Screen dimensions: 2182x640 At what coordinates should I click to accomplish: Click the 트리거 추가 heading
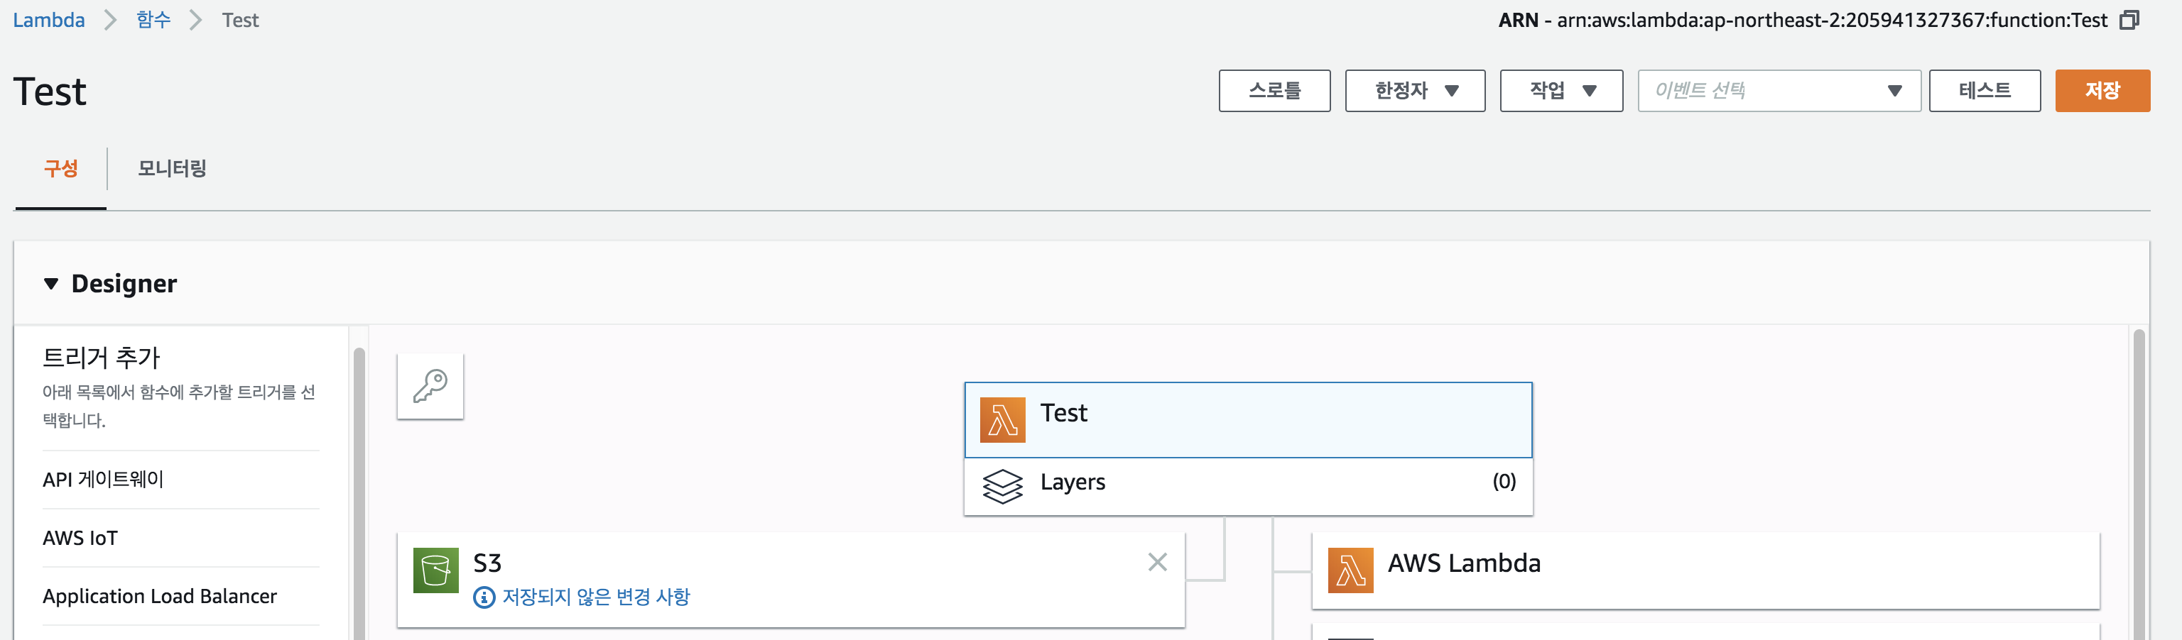pos(102,357)
